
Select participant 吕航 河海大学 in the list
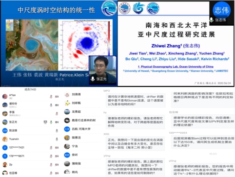82,129
